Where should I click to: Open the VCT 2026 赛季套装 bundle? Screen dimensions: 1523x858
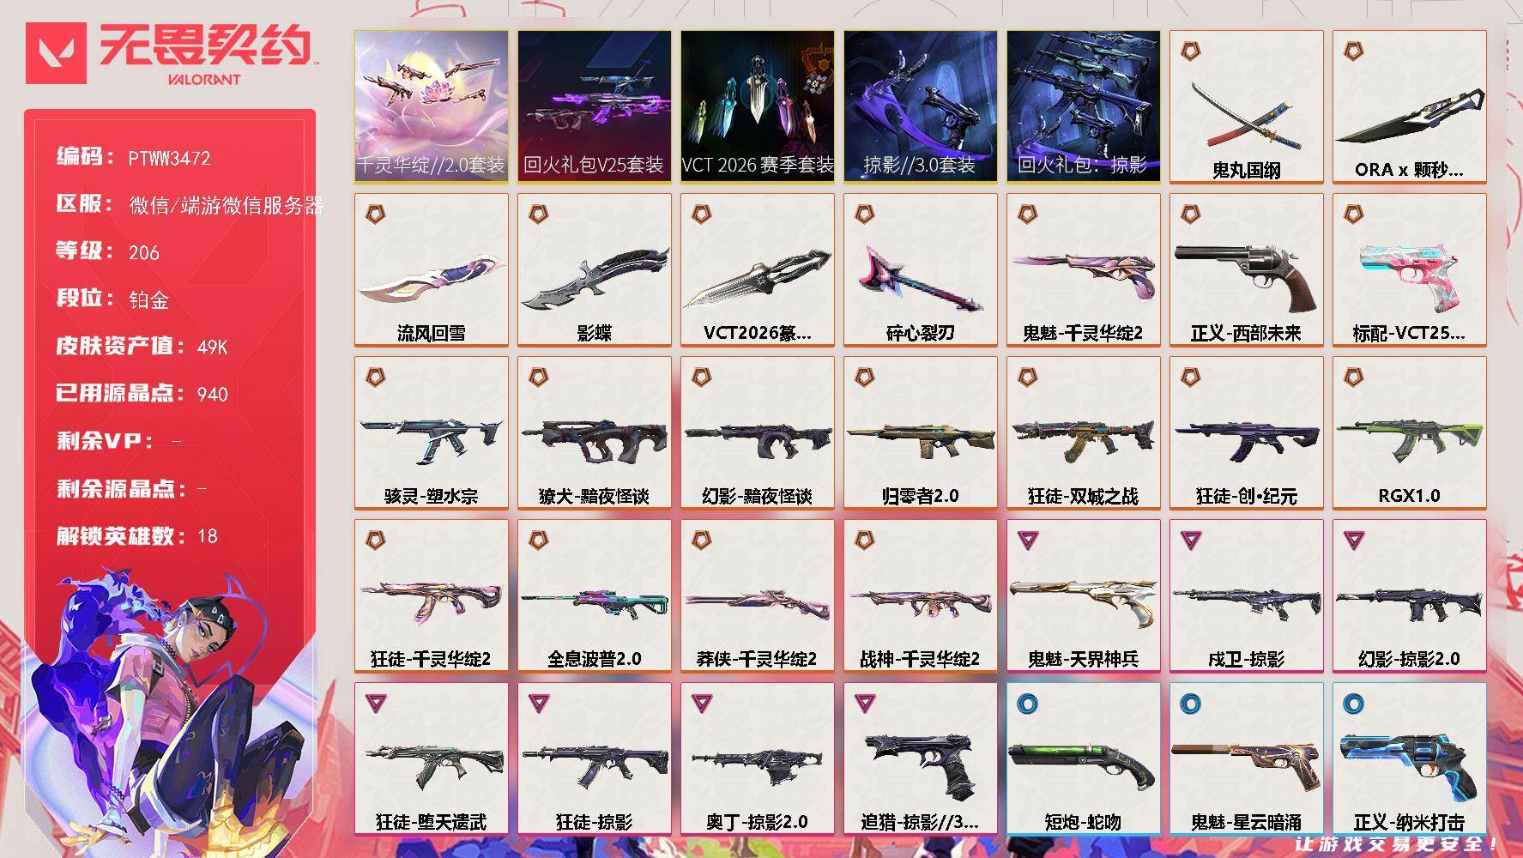pos(757,106)
